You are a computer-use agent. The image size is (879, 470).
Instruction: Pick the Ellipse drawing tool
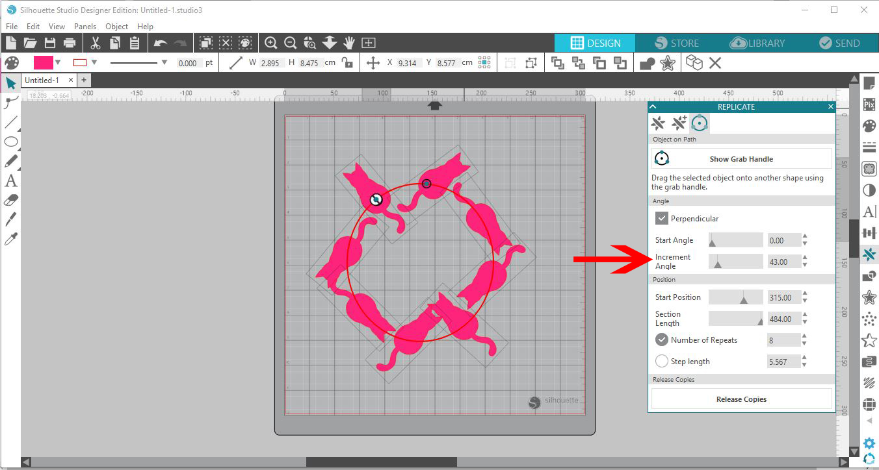pyautogui.click(x=10, y=142)
